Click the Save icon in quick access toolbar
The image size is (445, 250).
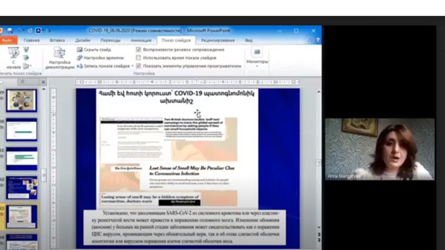tap(10, 31)
